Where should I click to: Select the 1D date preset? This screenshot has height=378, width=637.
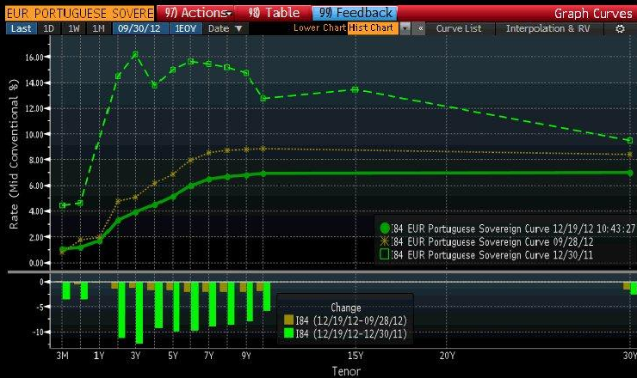48,28
